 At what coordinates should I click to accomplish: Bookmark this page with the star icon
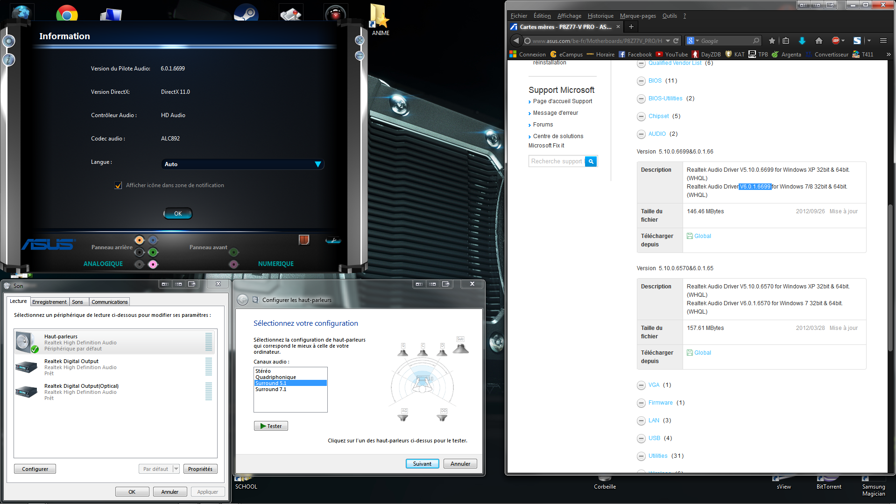[772, 41]
